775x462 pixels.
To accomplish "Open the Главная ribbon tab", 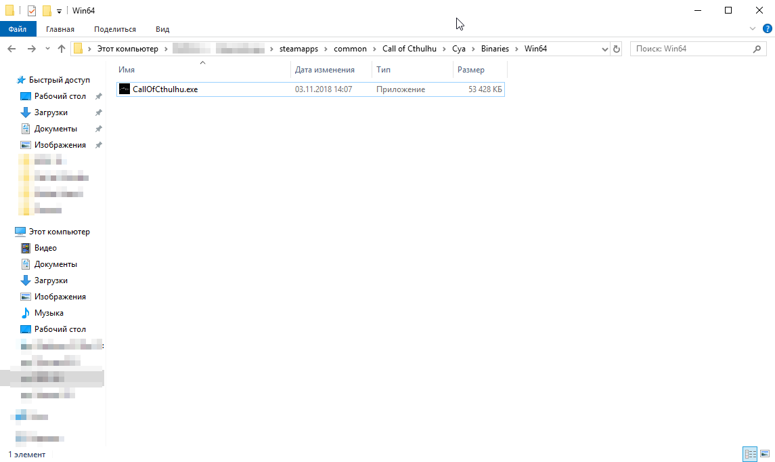I will tap(60, 29).
